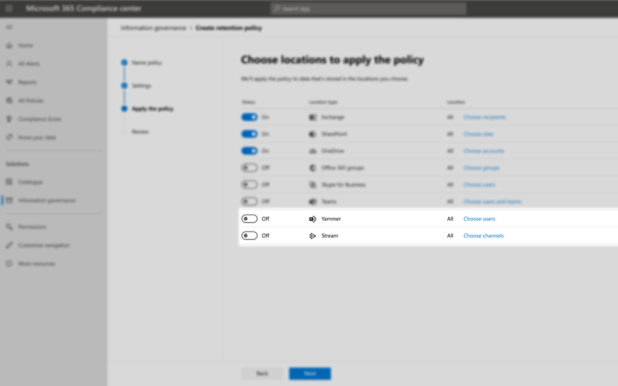Open Choose users link for Yammer
Screen dimensions: 618x386
pyautogui.click(x=479, y=218)
